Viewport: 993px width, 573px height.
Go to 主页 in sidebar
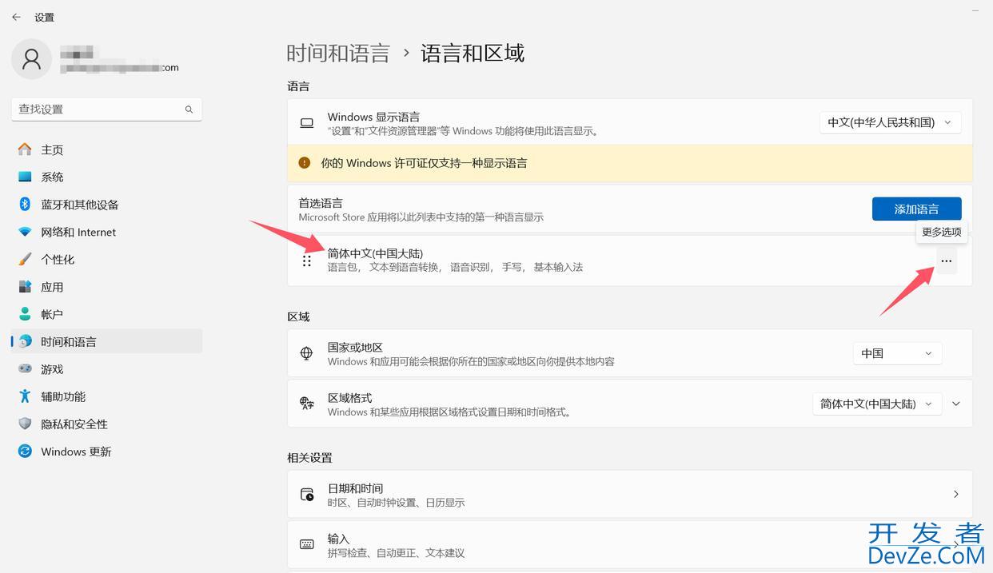[x=106, y=149]
